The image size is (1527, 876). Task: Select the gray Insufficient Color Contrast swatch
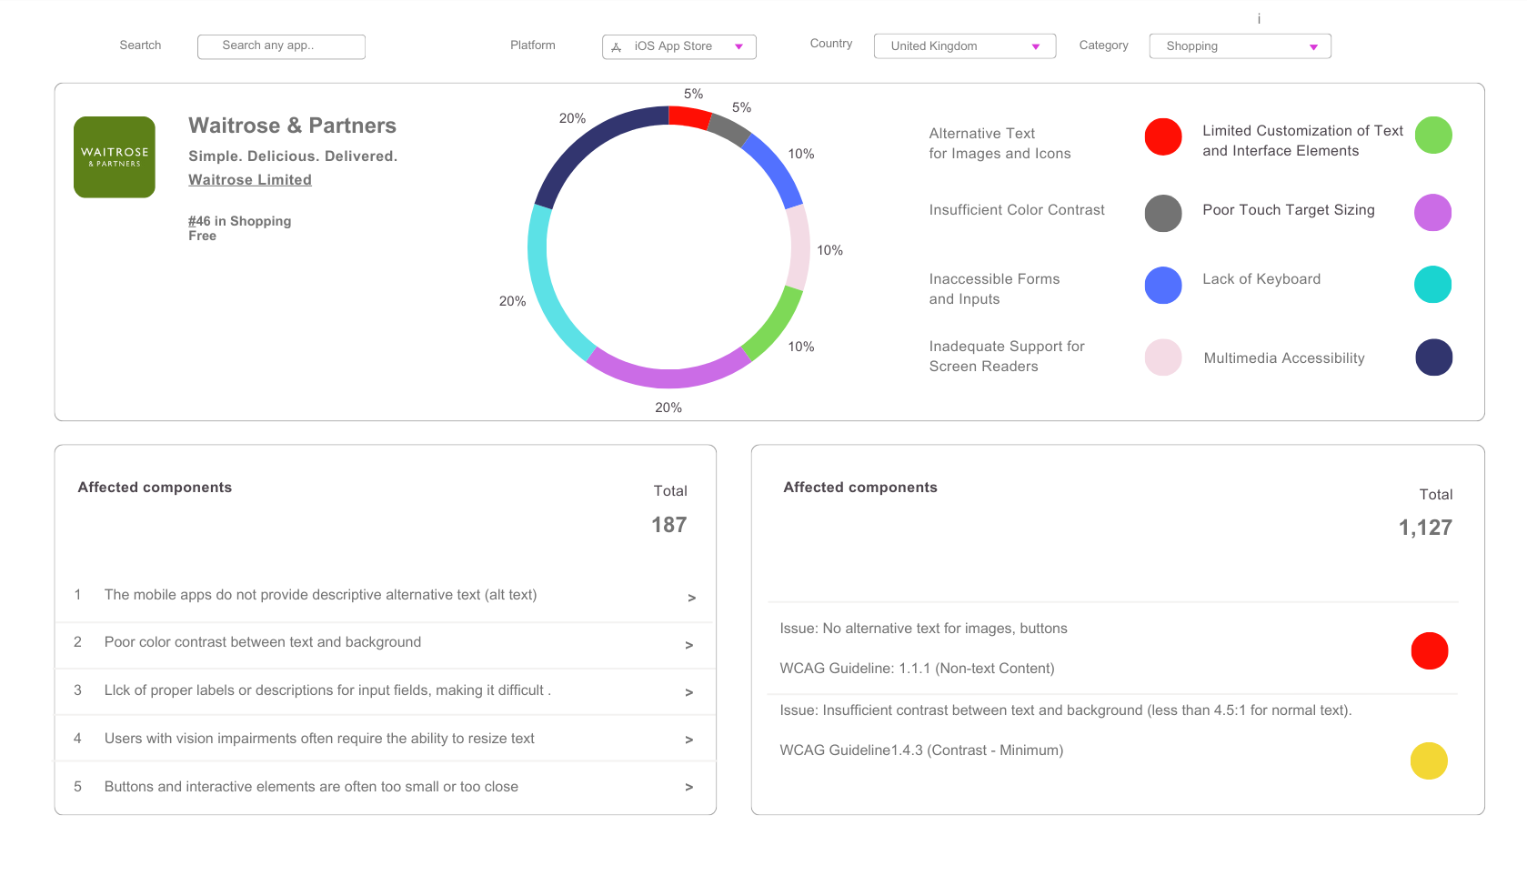1163,213
